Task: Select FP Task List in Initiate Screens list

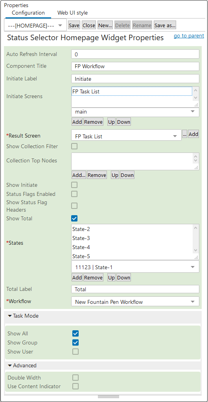Action: coord(132,91)
